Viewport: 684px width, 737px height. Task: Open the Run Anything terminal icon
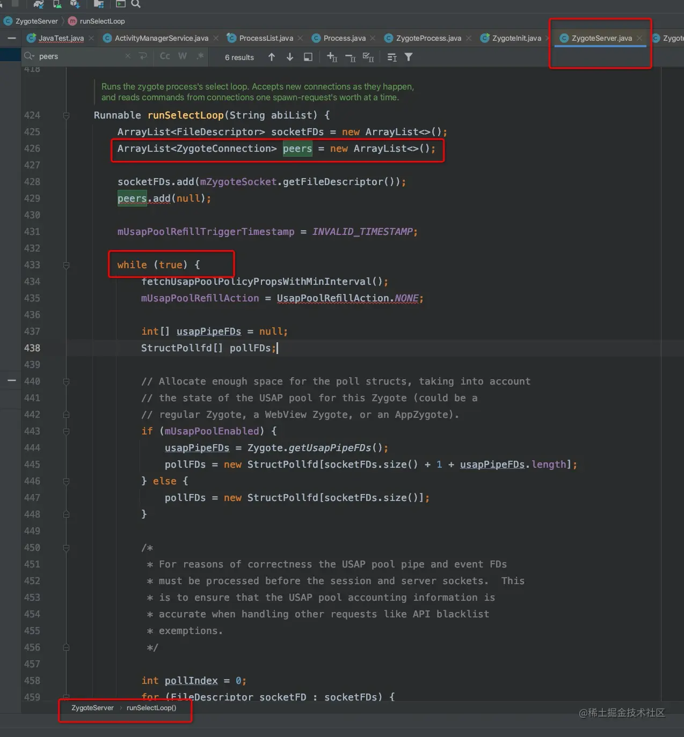pyautogui.click(x=121, y=4)
